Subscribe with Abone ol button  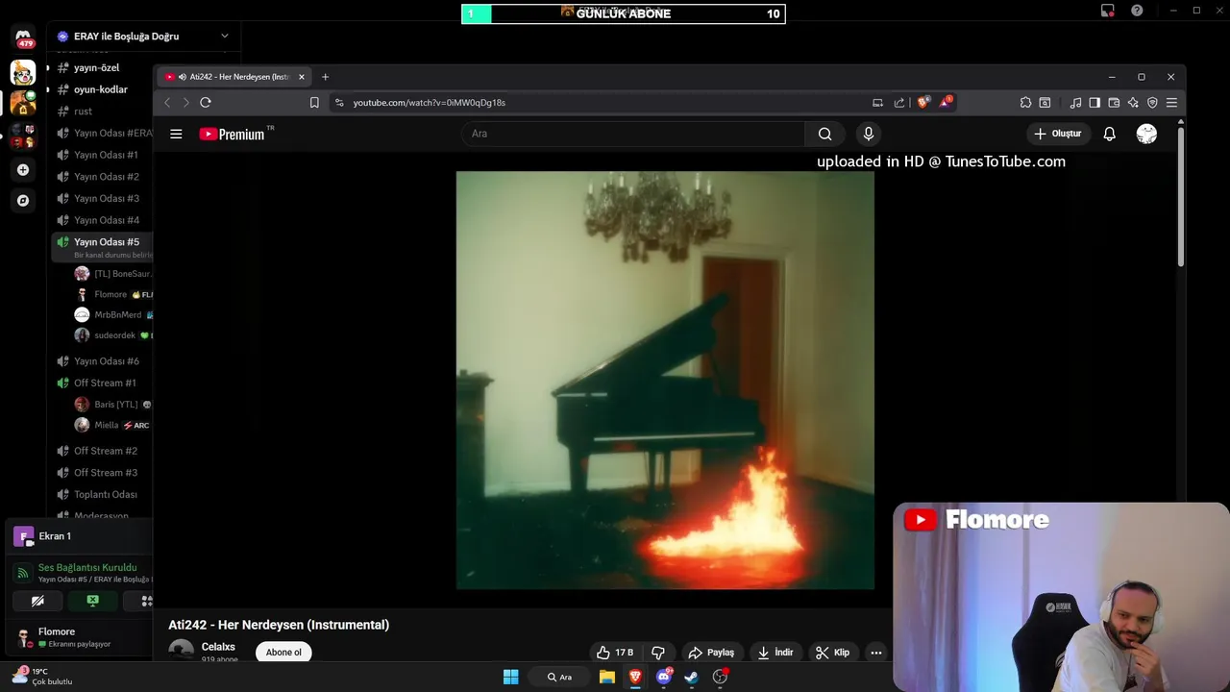coord(283,653)
